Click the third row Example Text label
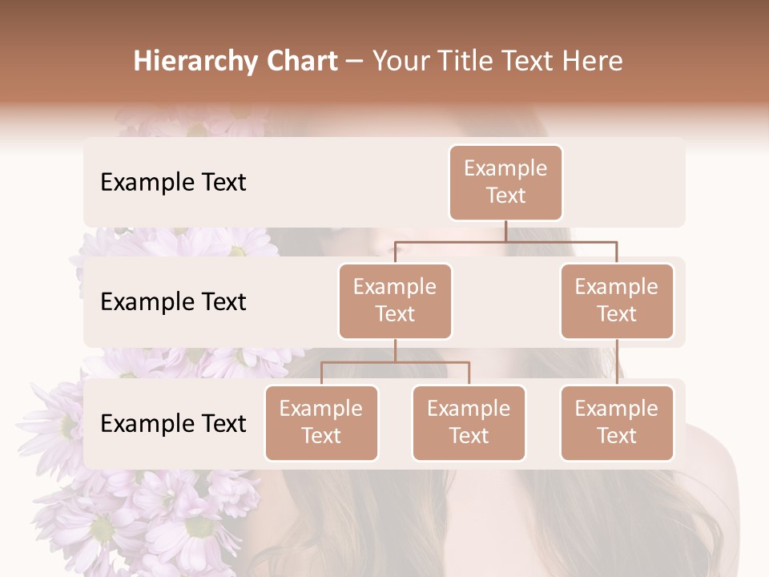 coord(172,423)
